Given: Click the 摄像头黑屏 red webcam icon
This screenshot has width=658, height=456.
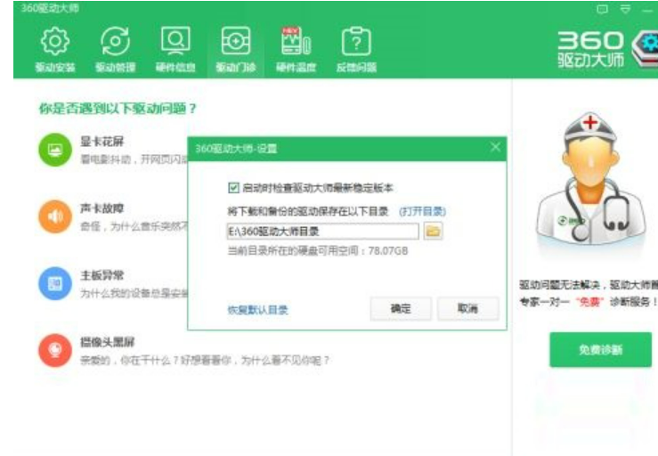Looking at the screenshot, I should coord(55,351).
